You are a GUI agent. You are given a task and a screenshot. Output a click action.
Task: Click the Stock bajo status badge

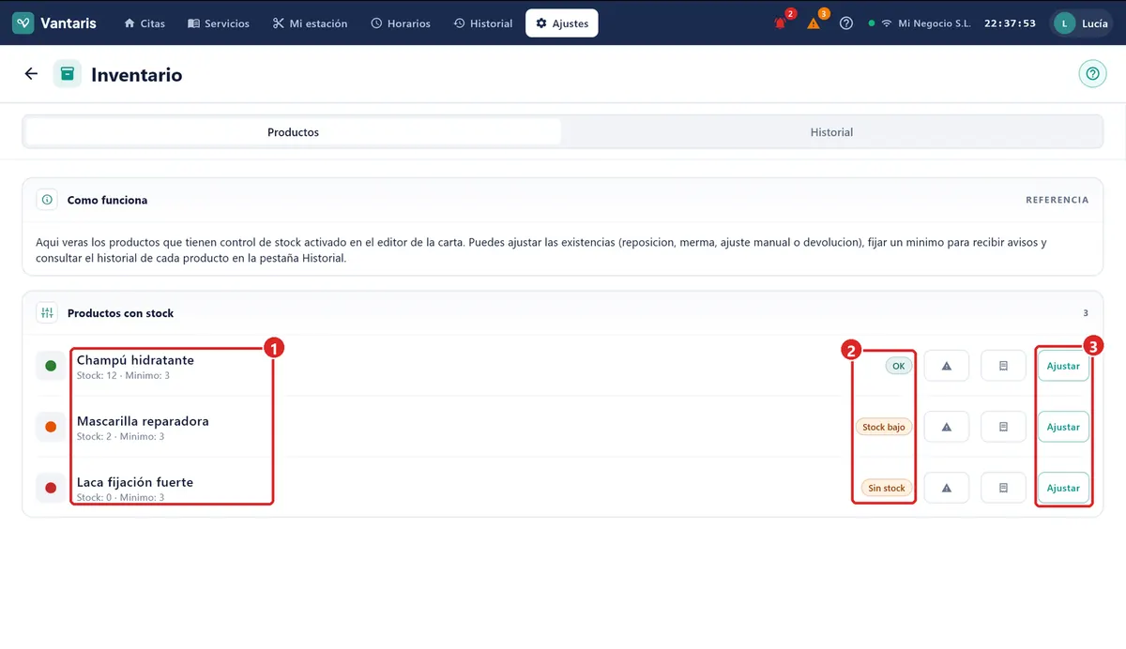[884, 427]
